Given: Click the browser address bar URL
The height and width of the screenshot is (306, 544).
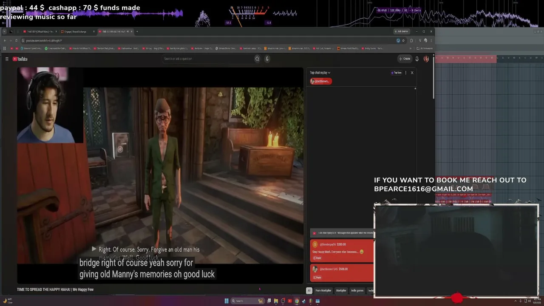Looking at the screenshot, I should [x=44, y=40].
